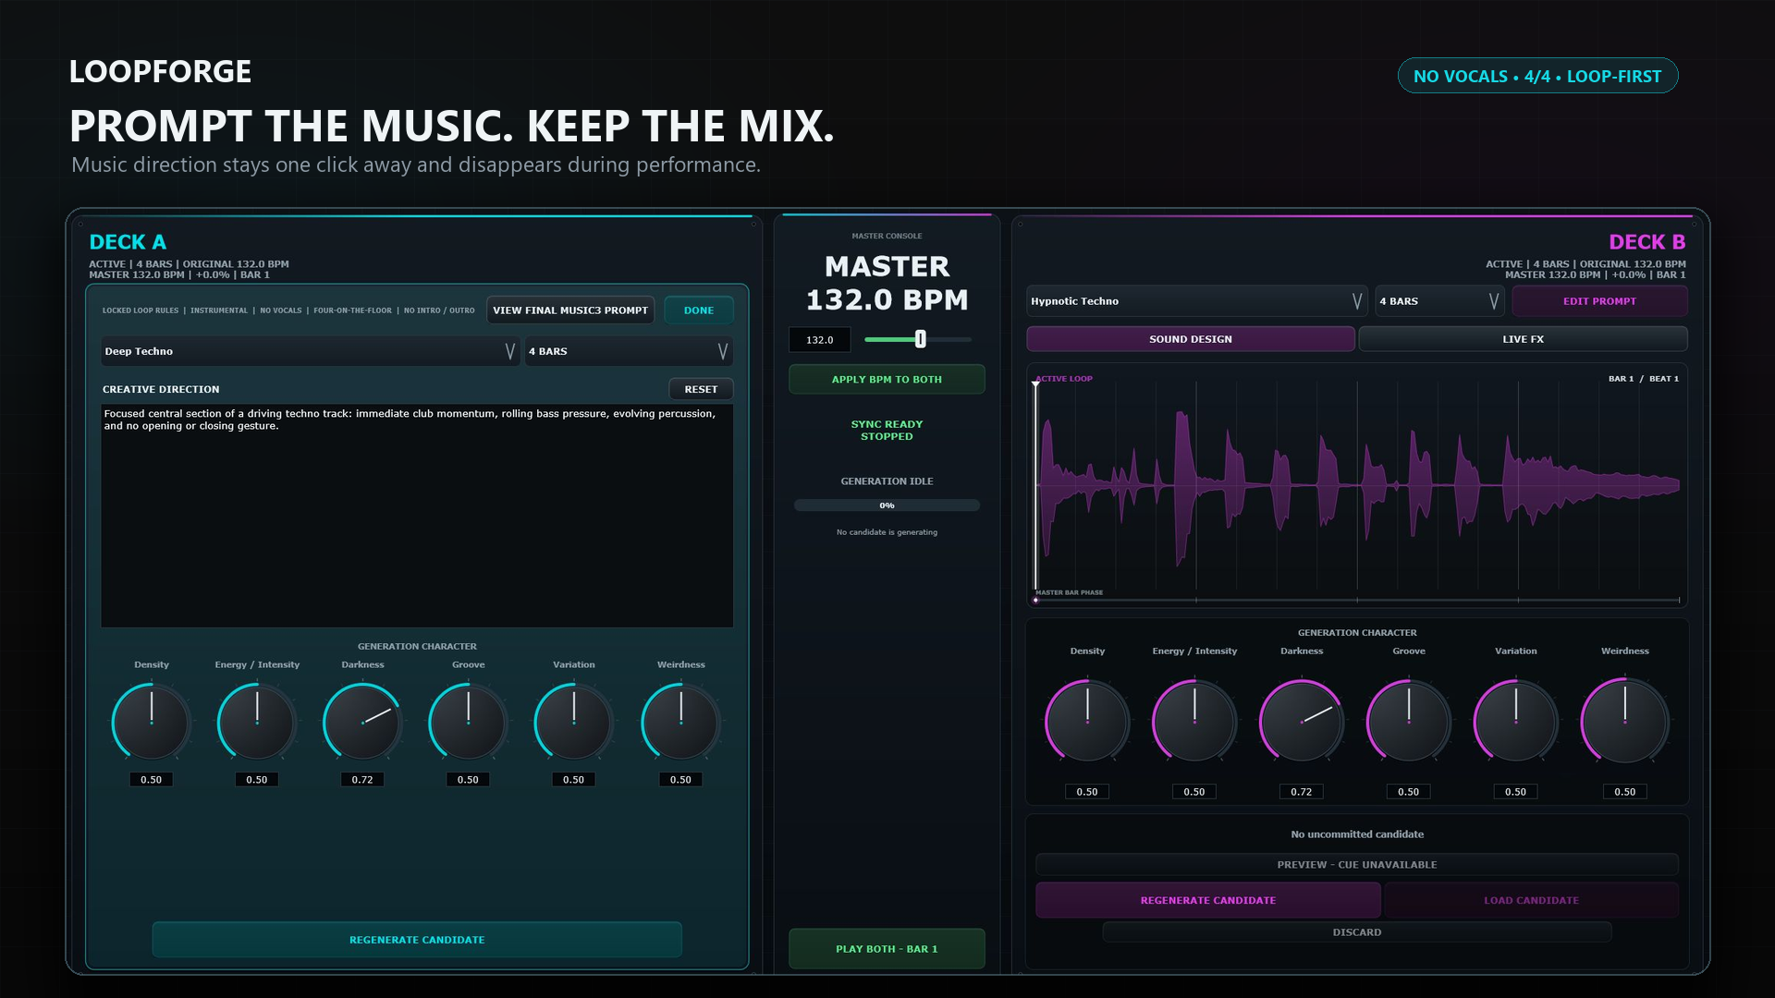This screenshot has width=1775, height=998.
Task: Open Hypnotic Techno style dropdown in Deck B
Action: 1196,301
